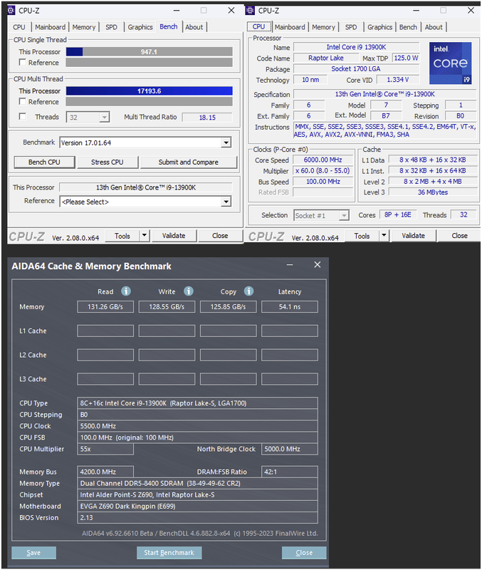Open the Benchmark version dropdown
Screen dimensions: 482x570
[x=145, y=142]
